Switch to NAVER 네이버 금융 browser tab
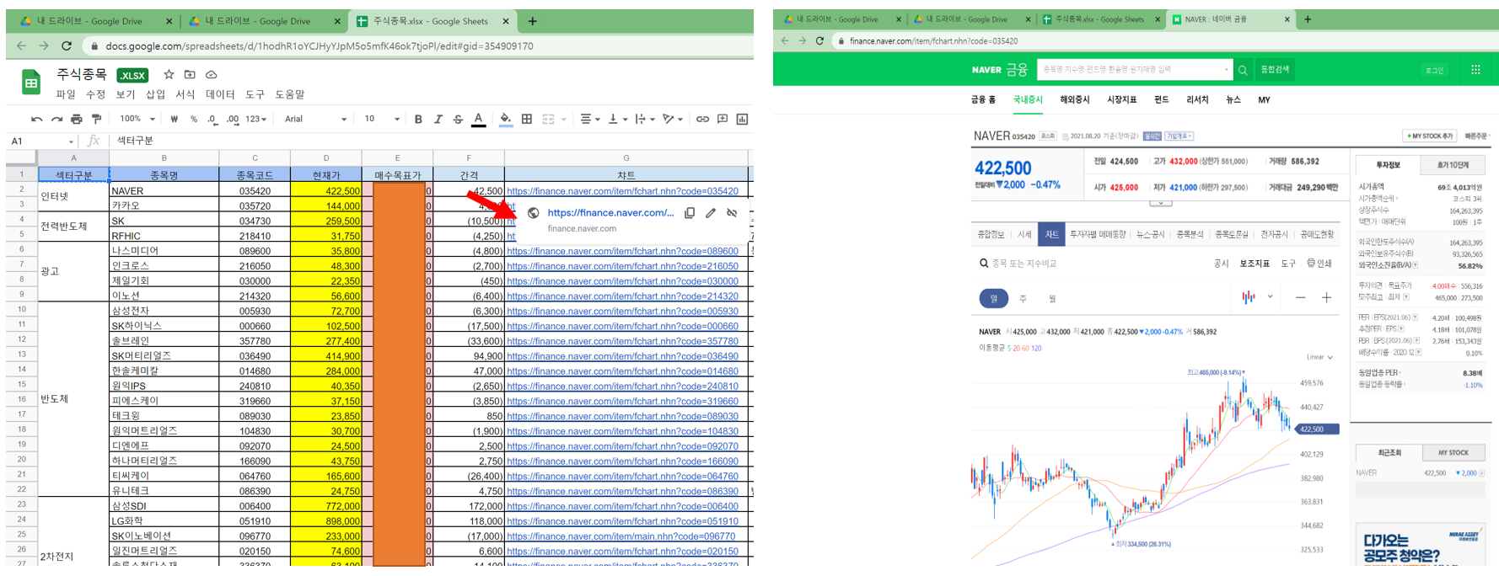The width and height of the screenshot is (1499, 576). point(1231,19)
